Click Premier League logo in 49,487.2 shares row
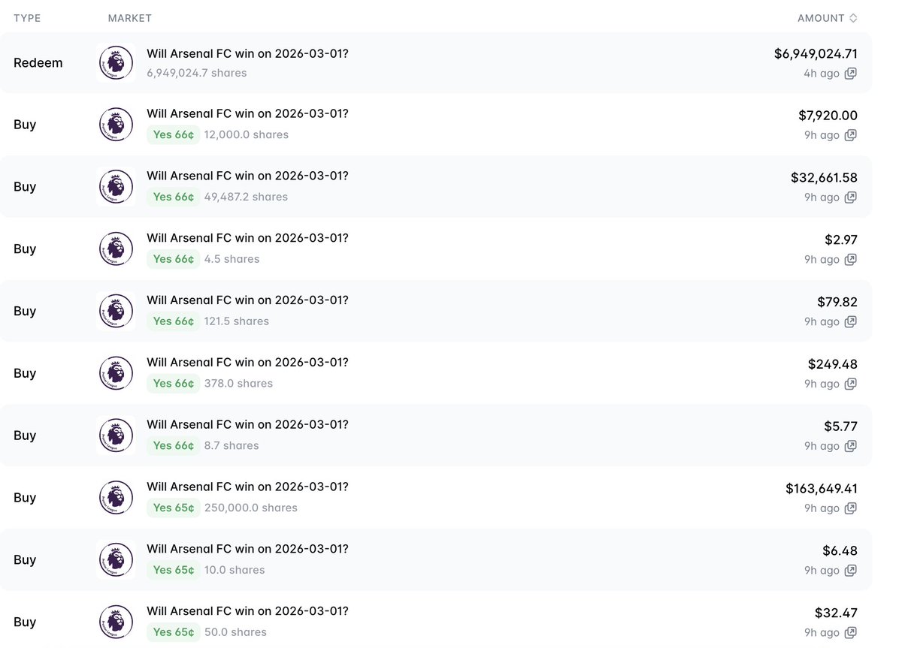902x648 pixels. coord(116,187)
